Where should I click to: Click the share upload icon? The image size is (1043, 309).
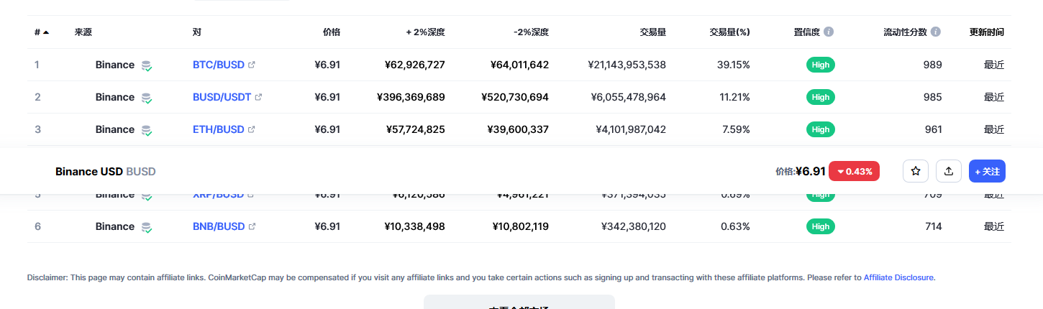point(949,171)
